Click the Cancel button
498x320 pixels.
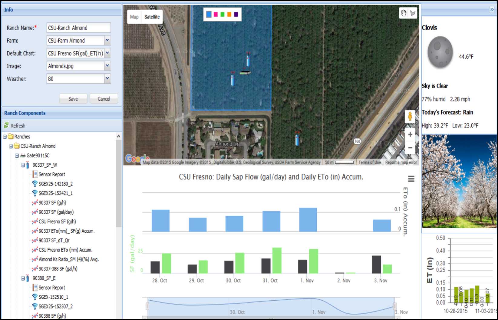click(x=104, y=99)
